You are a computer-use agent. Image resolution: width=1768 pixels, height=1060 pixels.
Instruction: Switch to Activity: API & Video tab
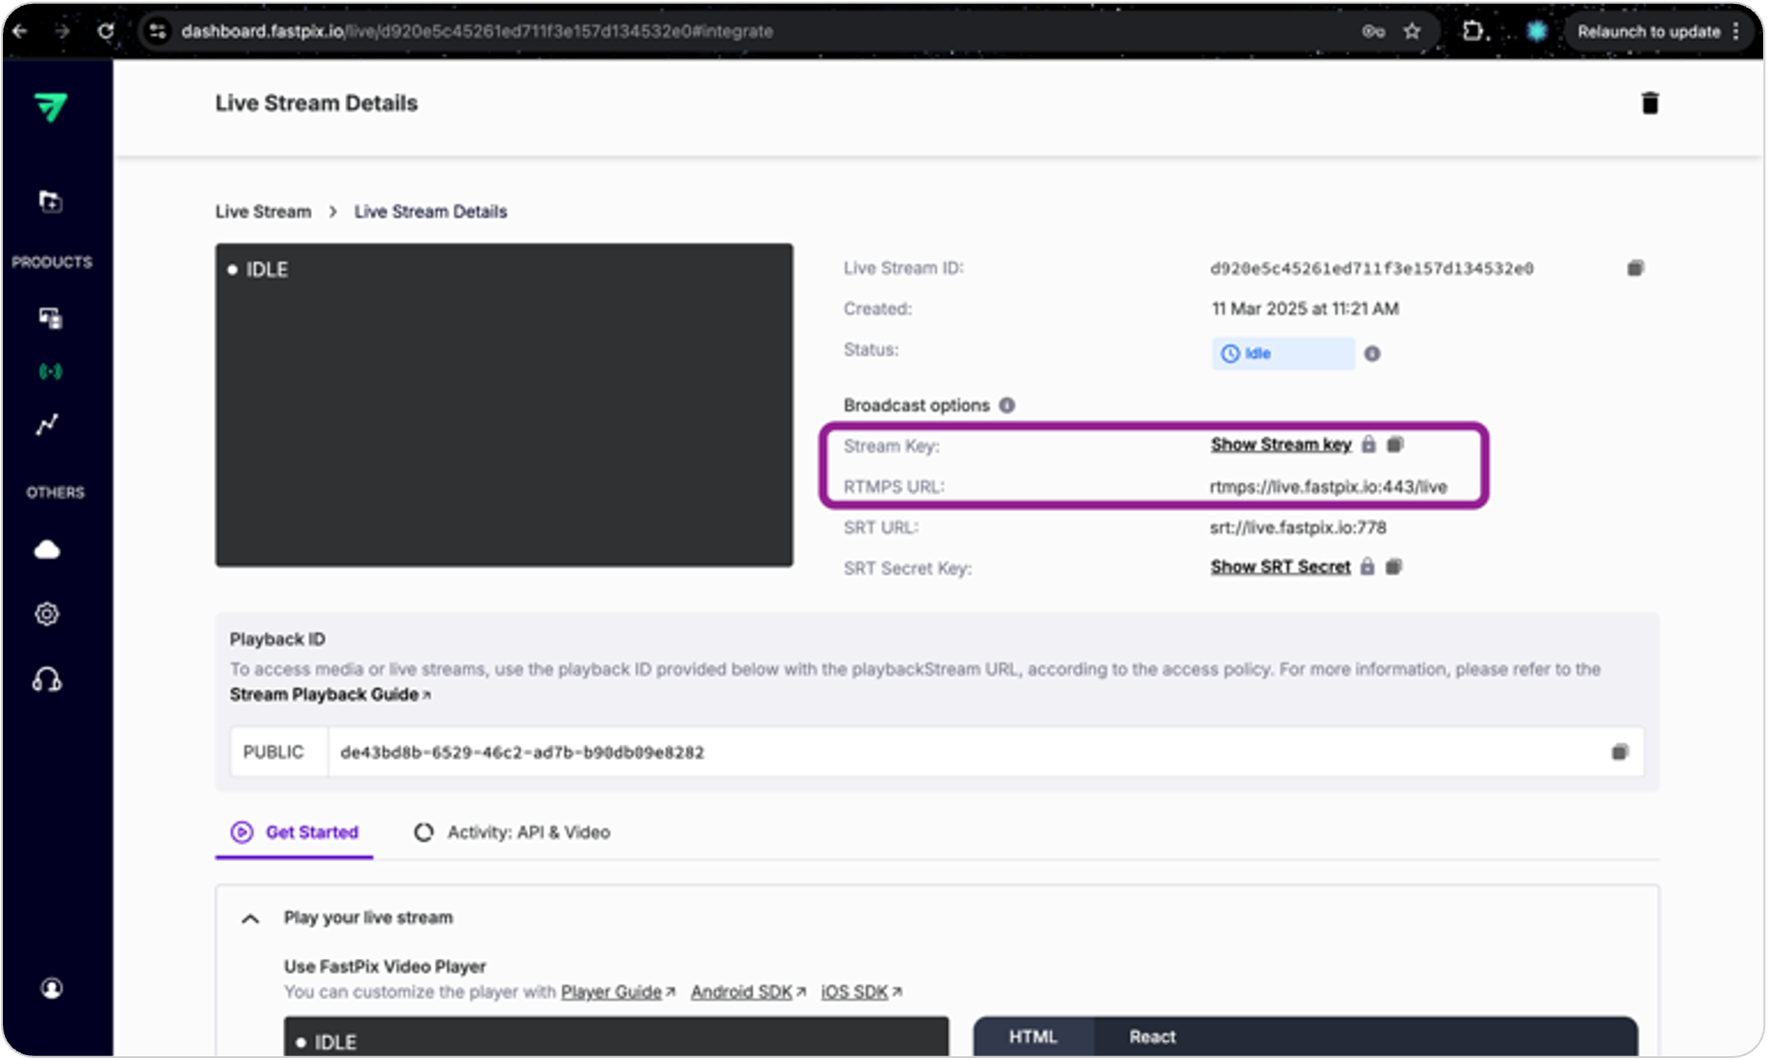pyautogui.click(x=512, y=832)
